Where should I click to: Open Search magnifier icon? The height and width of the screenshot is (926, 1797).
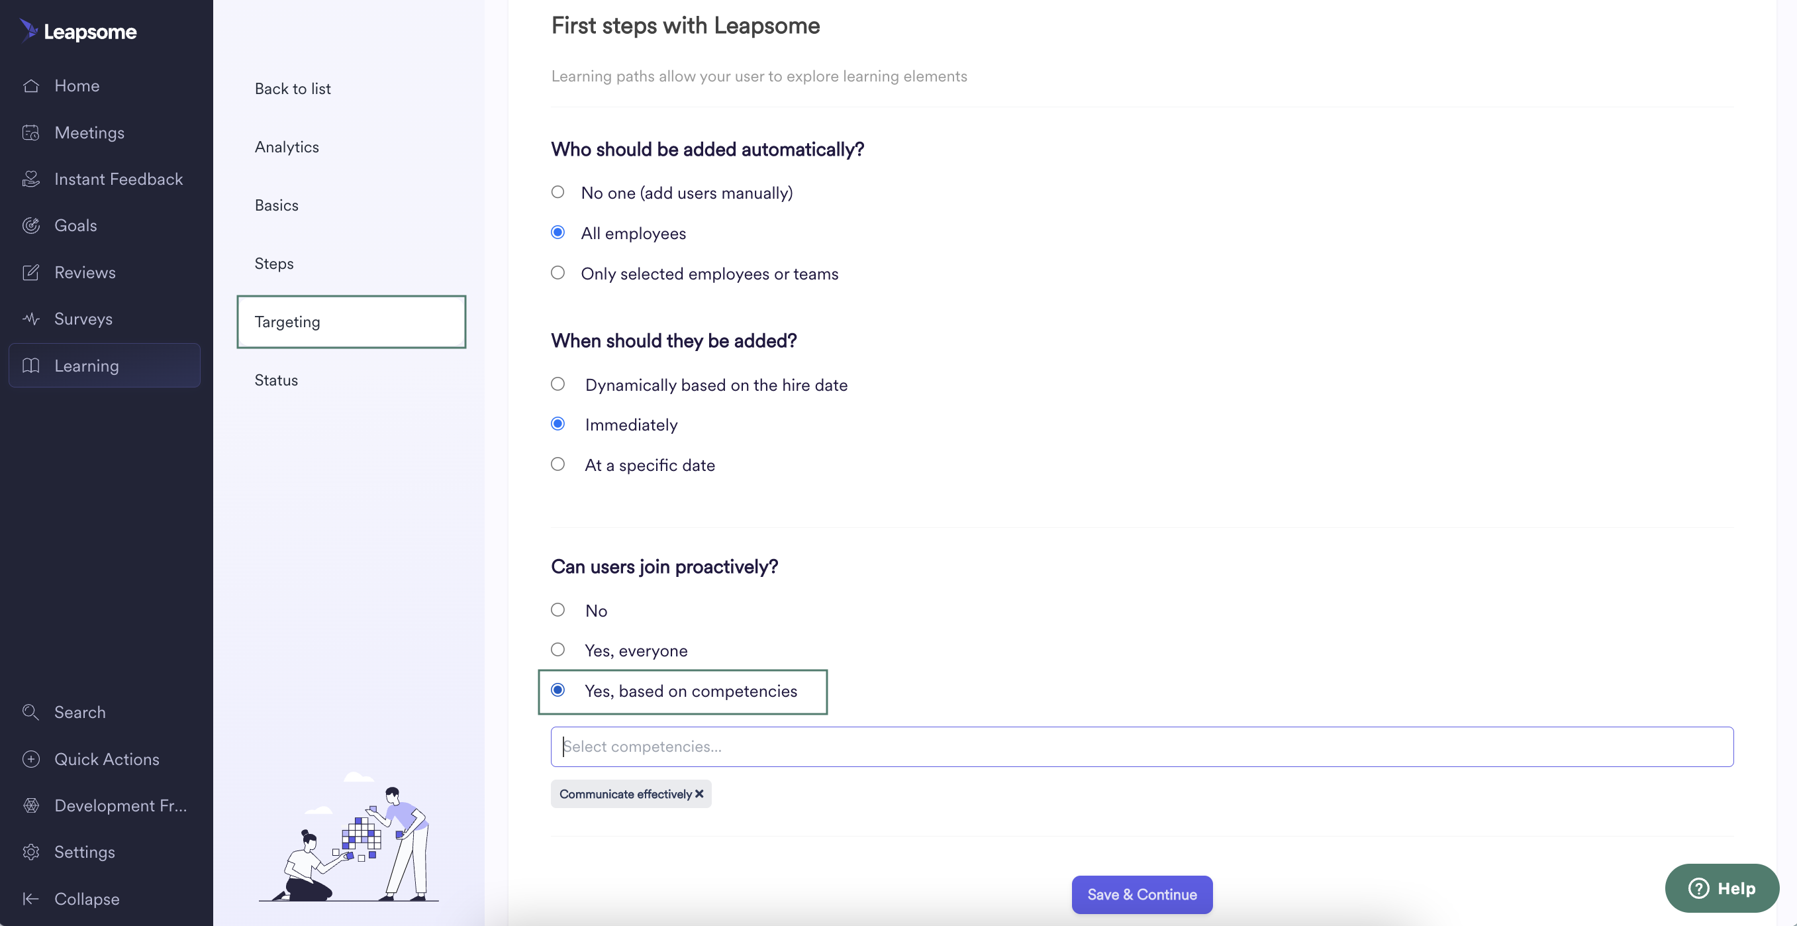30,712
